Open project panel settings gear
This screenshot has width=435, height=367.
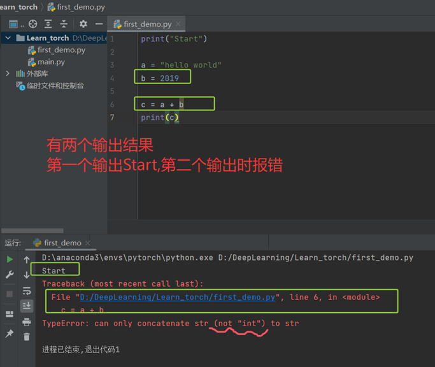pos(83,24)
